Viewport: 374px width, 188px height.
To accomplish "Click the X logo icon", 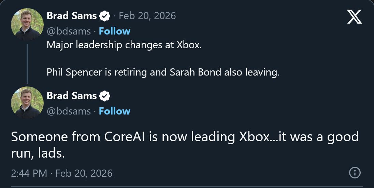I will click(355, 17).
